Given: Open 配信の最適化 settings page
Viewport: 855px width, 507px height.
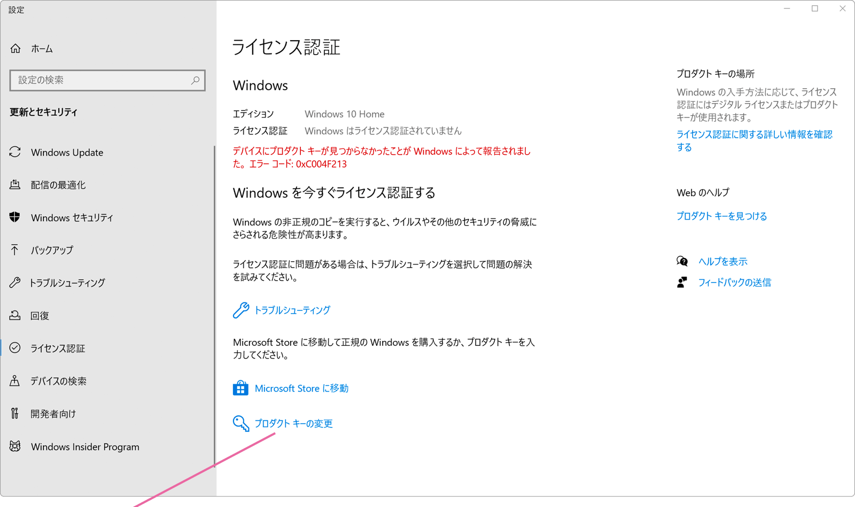Looking at the screenshot, I should pos(58,185).
